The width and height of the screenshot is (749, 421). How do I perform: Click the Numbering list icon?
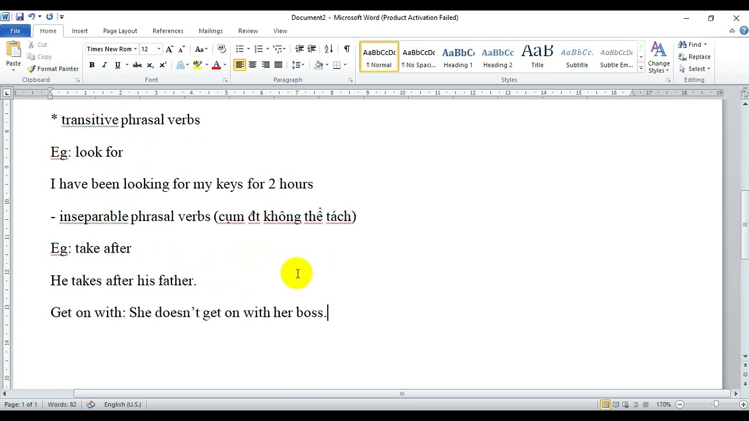(x=258, y=49)
